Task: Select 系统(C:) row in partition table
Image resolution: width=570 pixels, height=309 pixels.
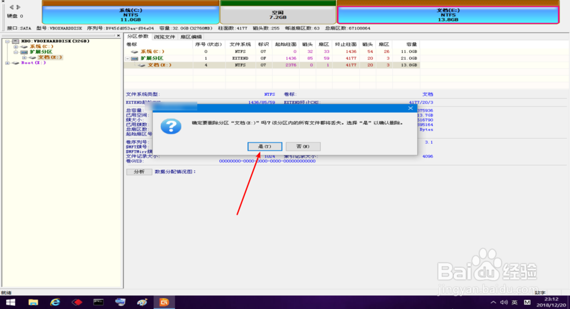Action: [272, 52]
